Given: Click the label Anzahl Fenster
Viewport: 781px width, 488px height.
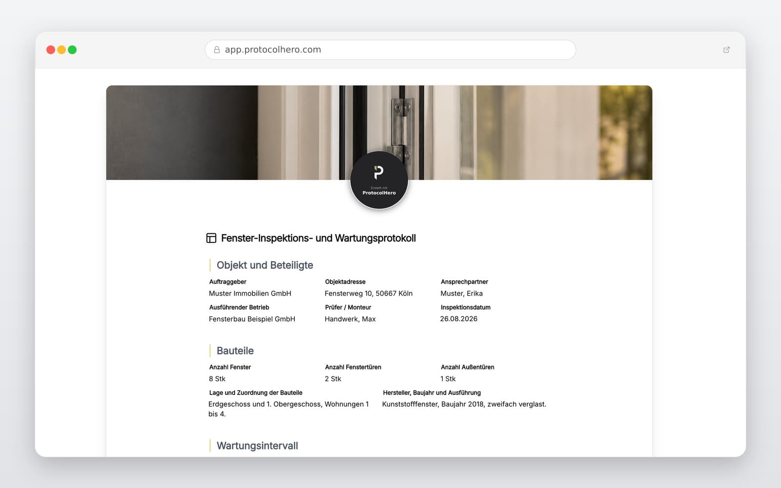Looking at the screenshot, I should [x=230, y=367].
